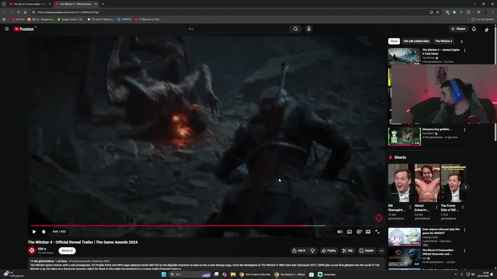Open the YouTube guide hamburger menu
497x279 pixels.
pyautogui.click(x=7, y=29)
